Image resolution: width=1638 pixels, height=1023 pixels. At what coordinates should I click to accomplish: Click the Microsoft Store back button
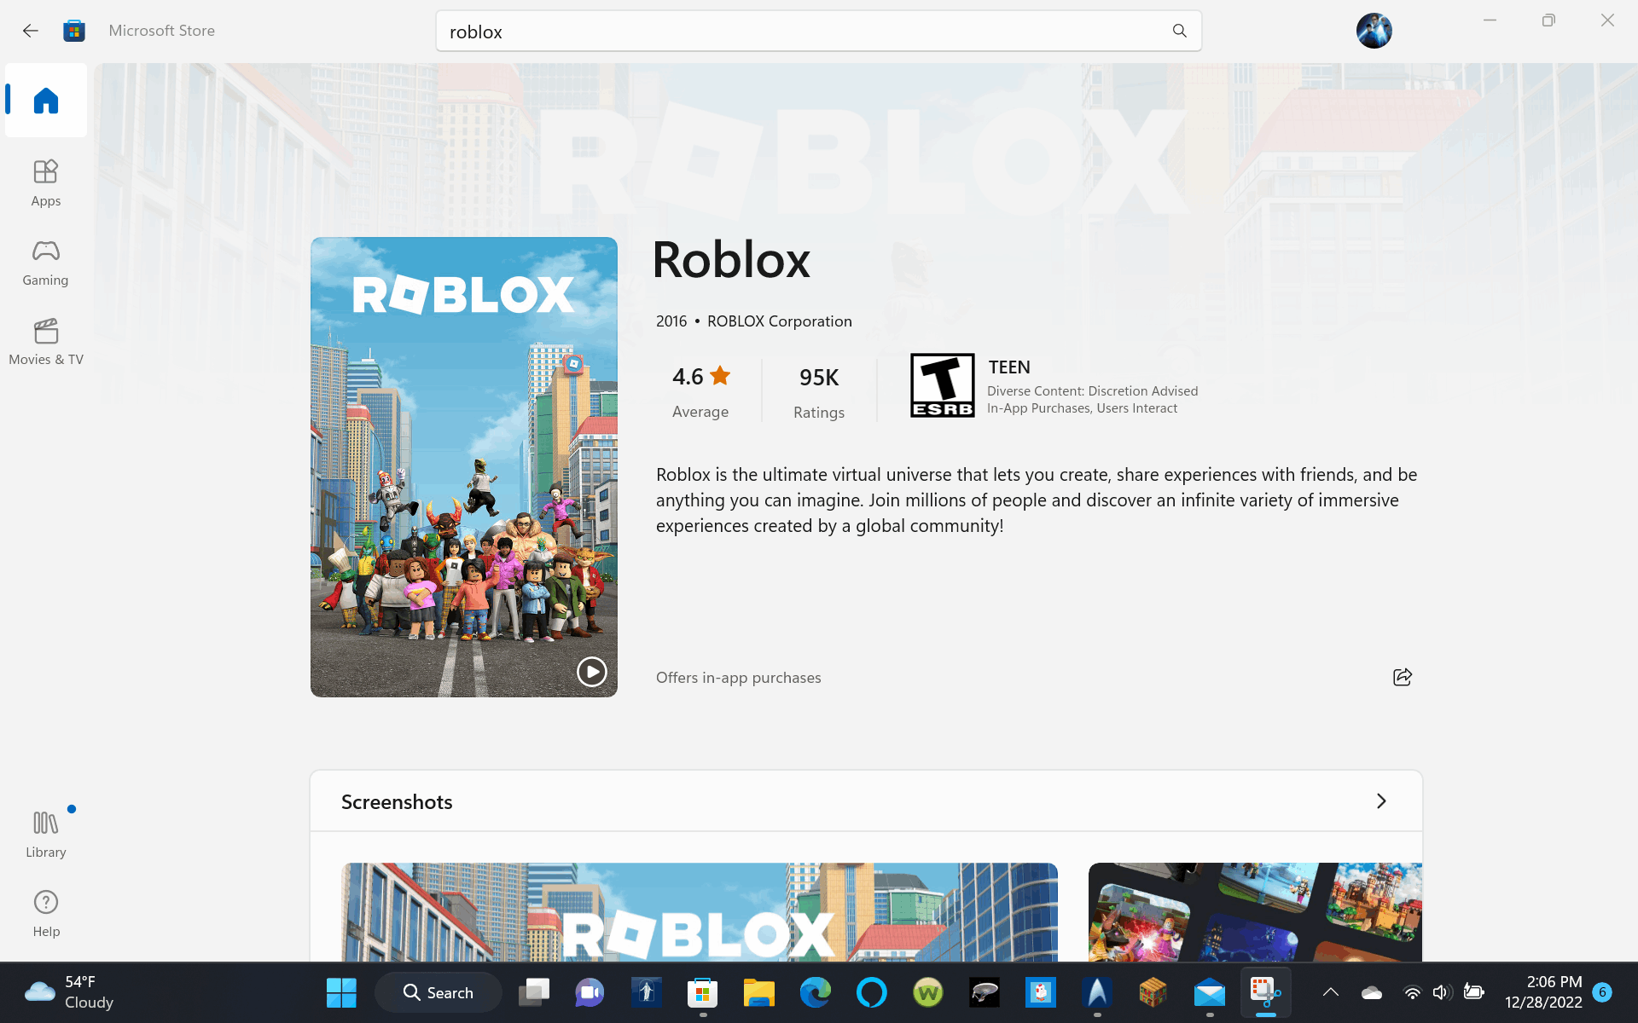click(30, 30)
